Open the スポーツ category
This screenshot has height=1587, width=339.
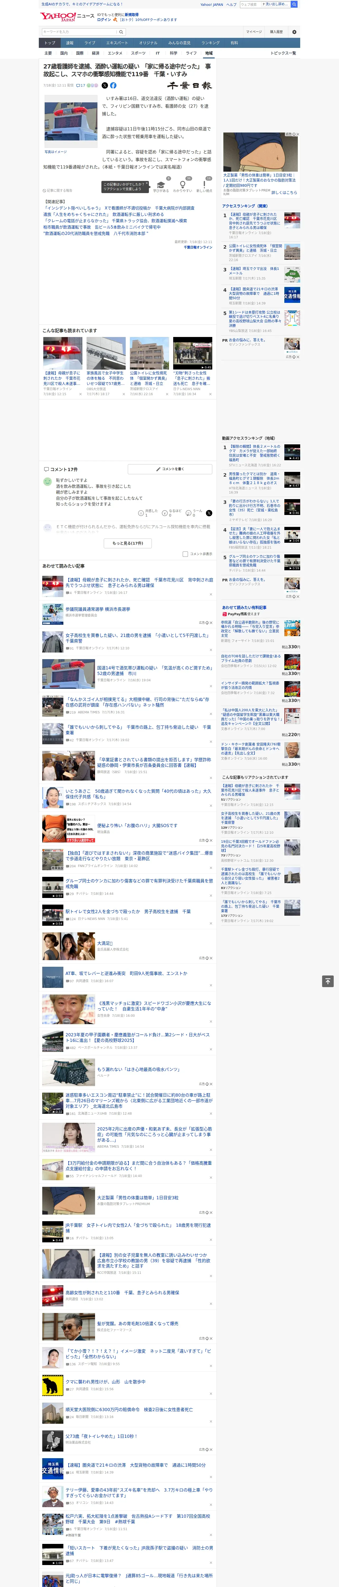(138, 53)
